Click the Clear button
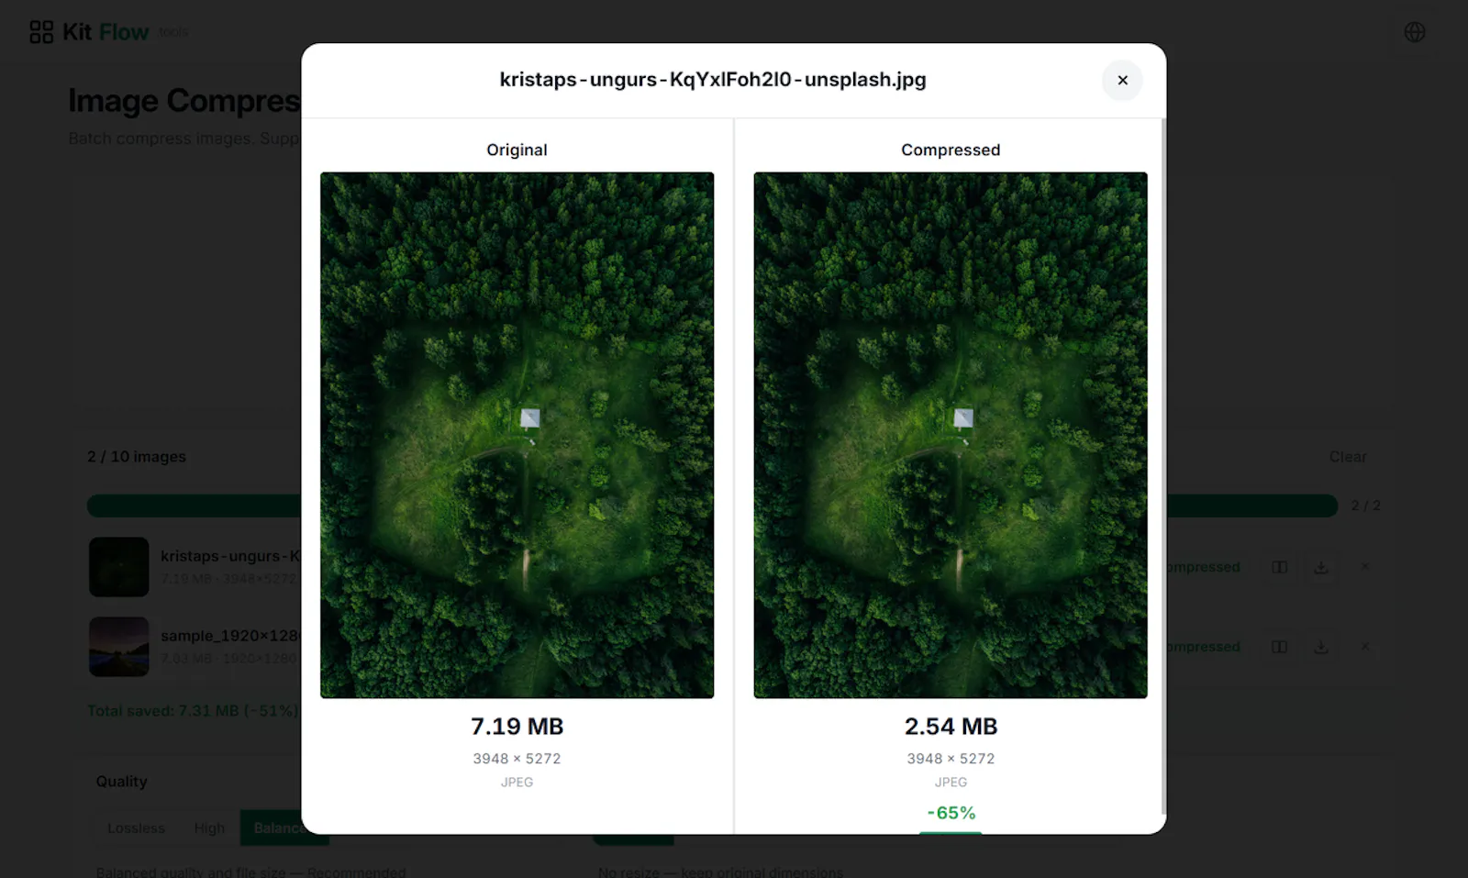The image size is (1468, 878). [x=1348, y=457]
